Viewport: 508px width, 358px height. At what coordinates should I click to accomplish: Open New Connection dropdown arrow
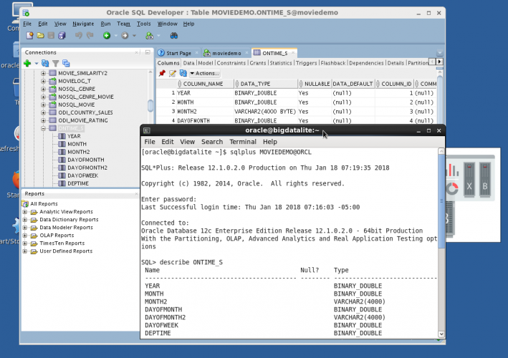point(37,64)
